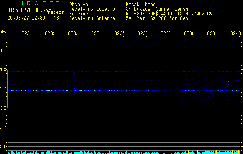Click the Receiving Antenna label

[x=92, y=18]
